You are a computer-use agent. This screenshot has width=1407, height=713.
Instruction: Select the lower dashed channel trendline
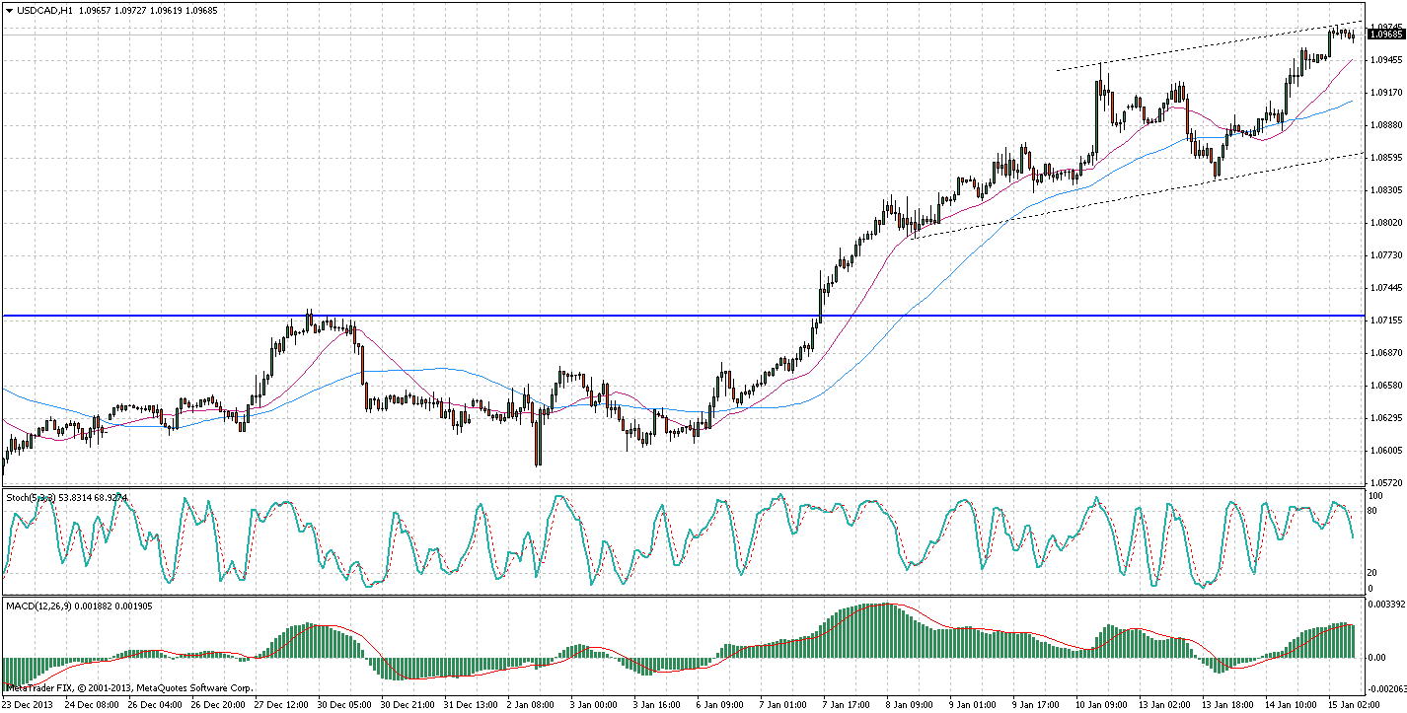(1085, 205)
